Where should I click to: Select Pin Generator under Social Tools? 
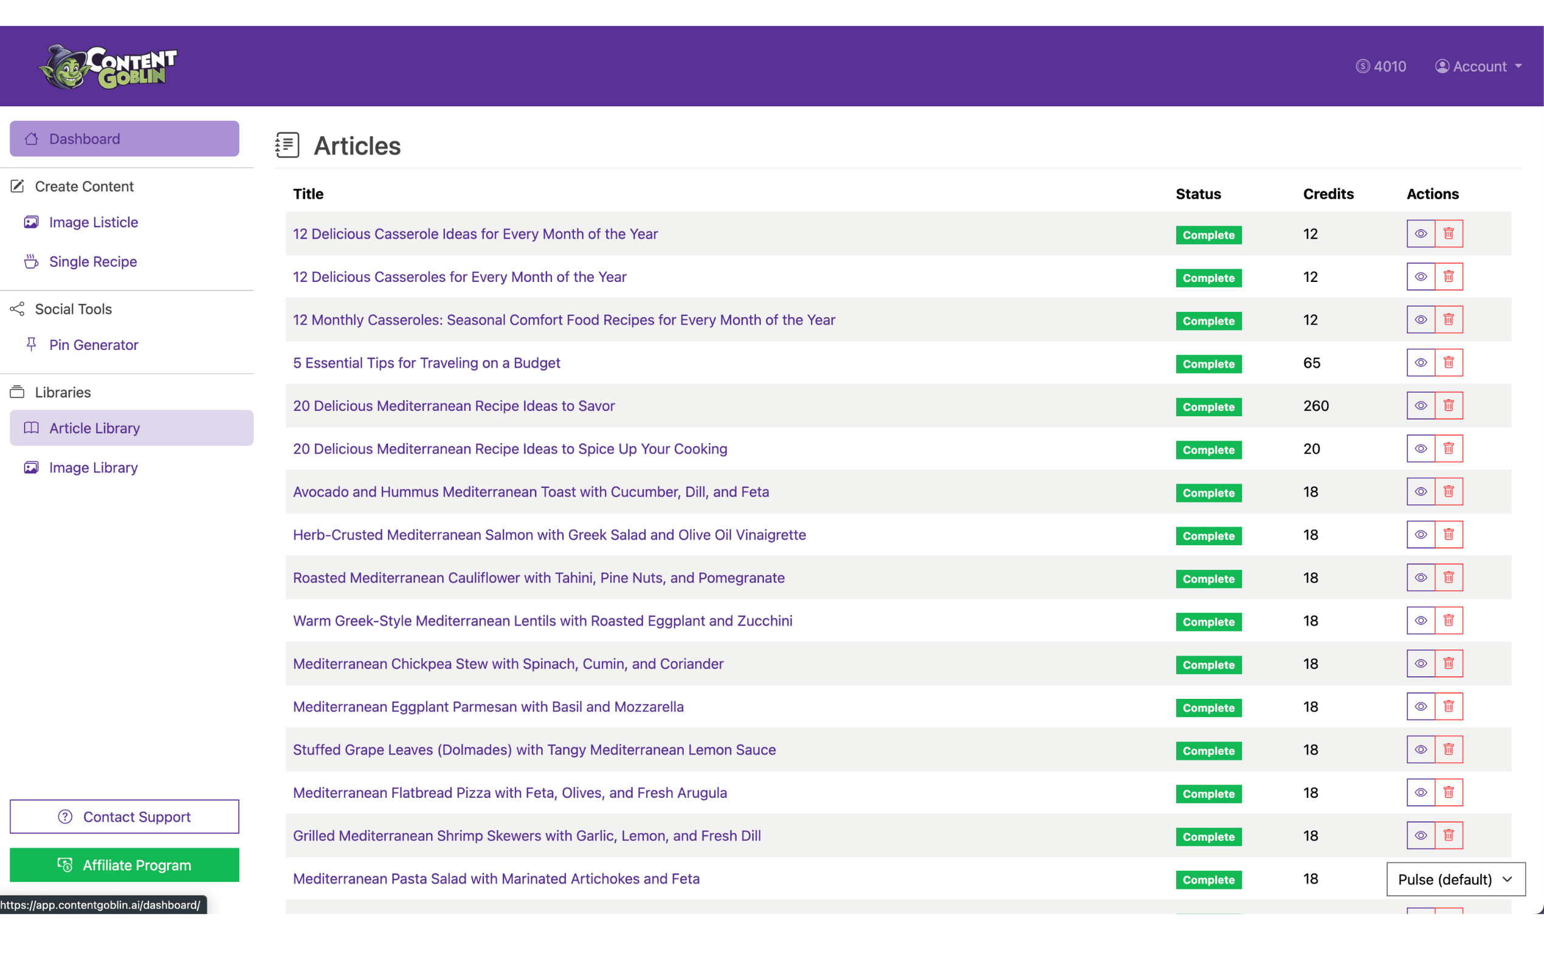point(93,345)
